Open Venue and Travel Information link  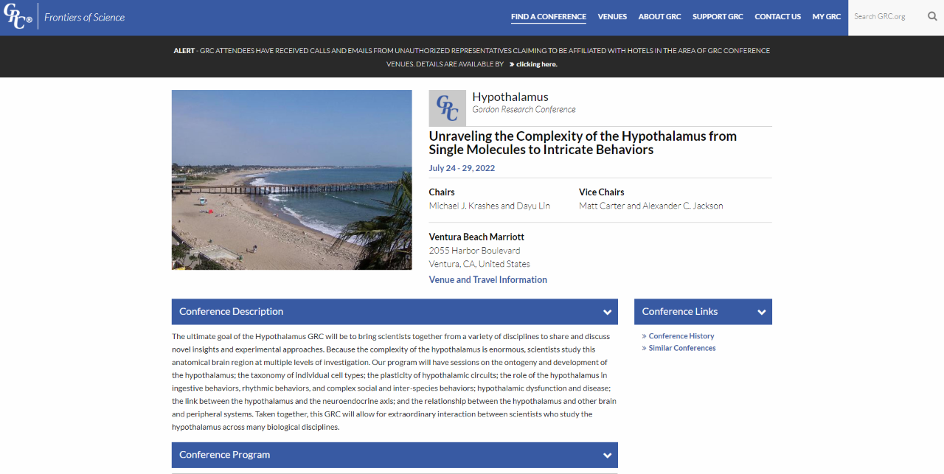[x=487, y=279]
